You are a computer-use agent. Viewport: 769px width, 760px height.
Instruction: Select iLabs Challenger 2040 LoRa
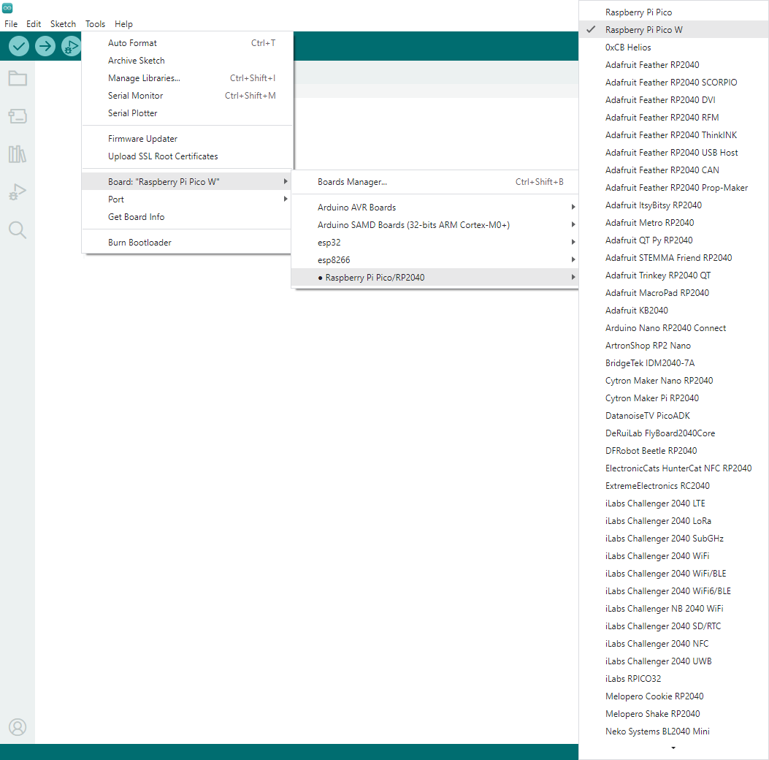tap(674, 521)
